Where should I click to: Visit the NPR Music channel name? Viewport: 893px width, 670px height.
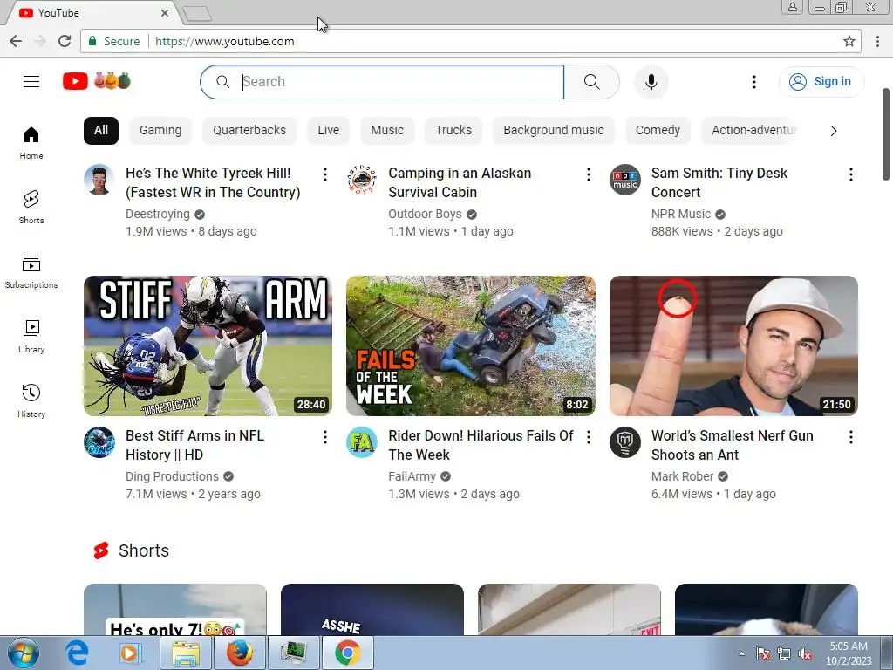click(681, 214)
